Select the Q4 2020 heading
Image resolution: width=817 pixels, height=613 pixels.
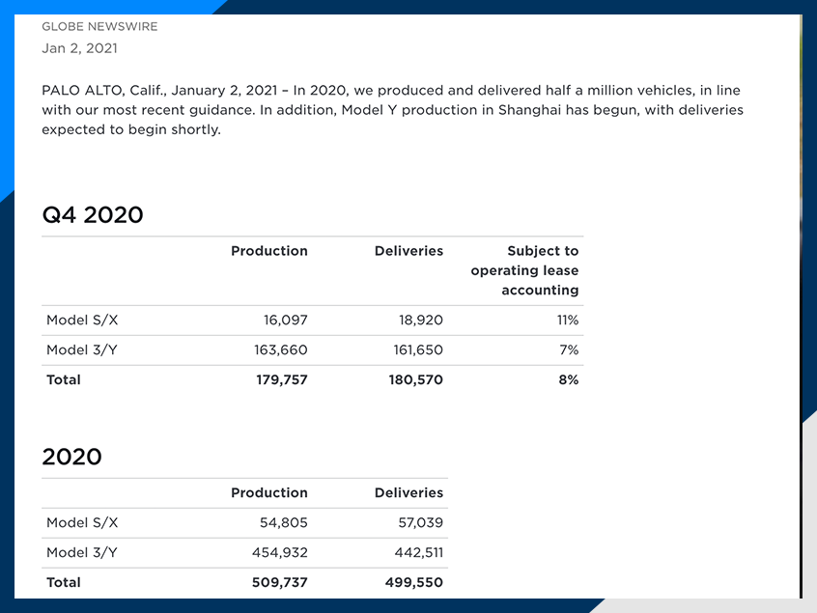93,214
